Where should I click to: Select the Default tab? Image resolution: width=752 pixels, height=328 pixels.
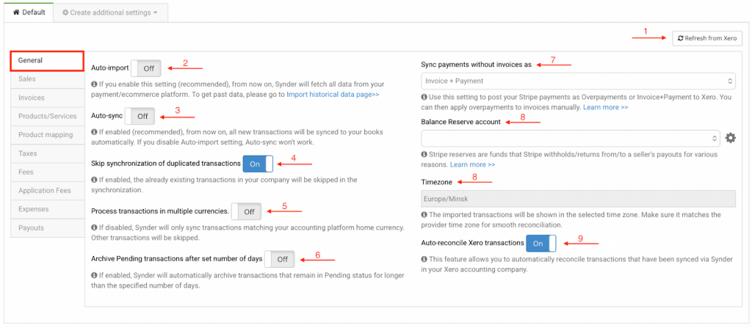29,12
